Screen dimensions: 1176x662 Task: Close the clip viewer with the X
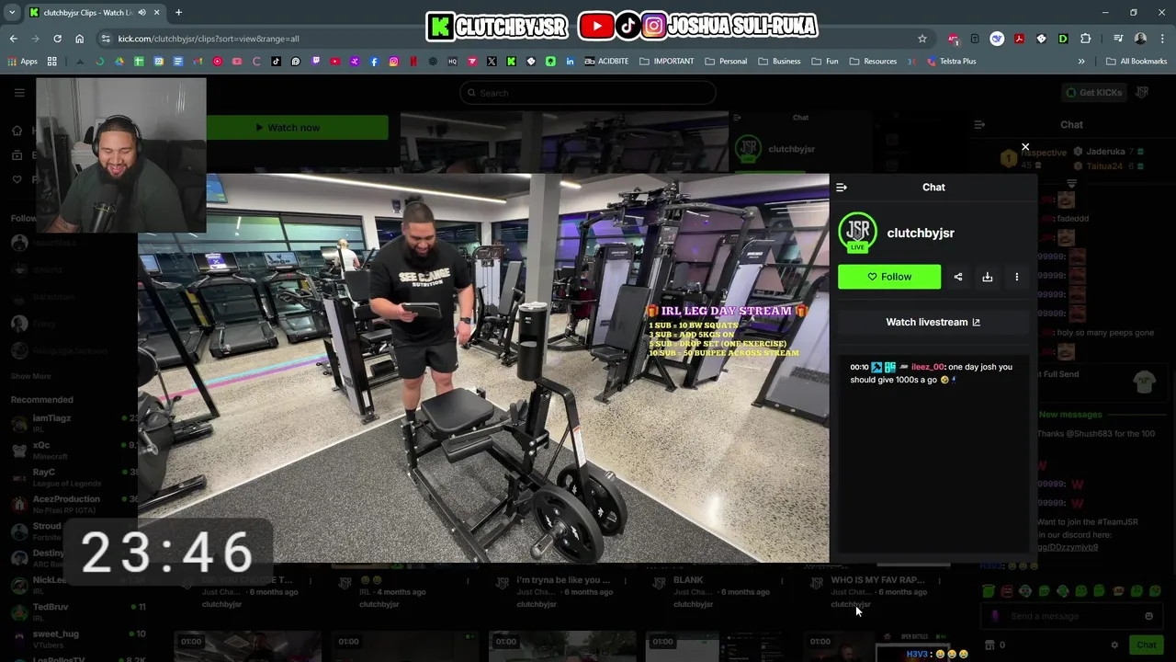(1025, 147)
